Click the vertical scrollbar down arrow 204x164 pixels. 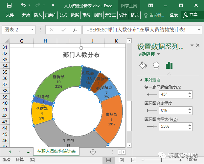[x=129, y=145]
